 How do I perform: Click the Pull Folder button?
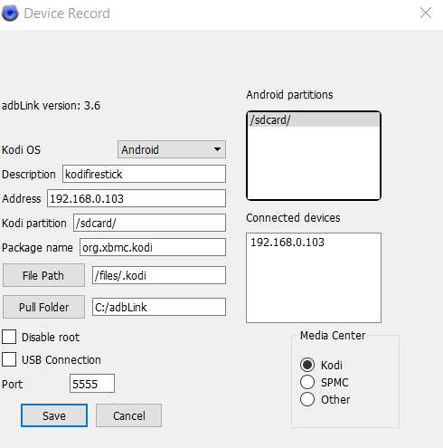(43, 307)
